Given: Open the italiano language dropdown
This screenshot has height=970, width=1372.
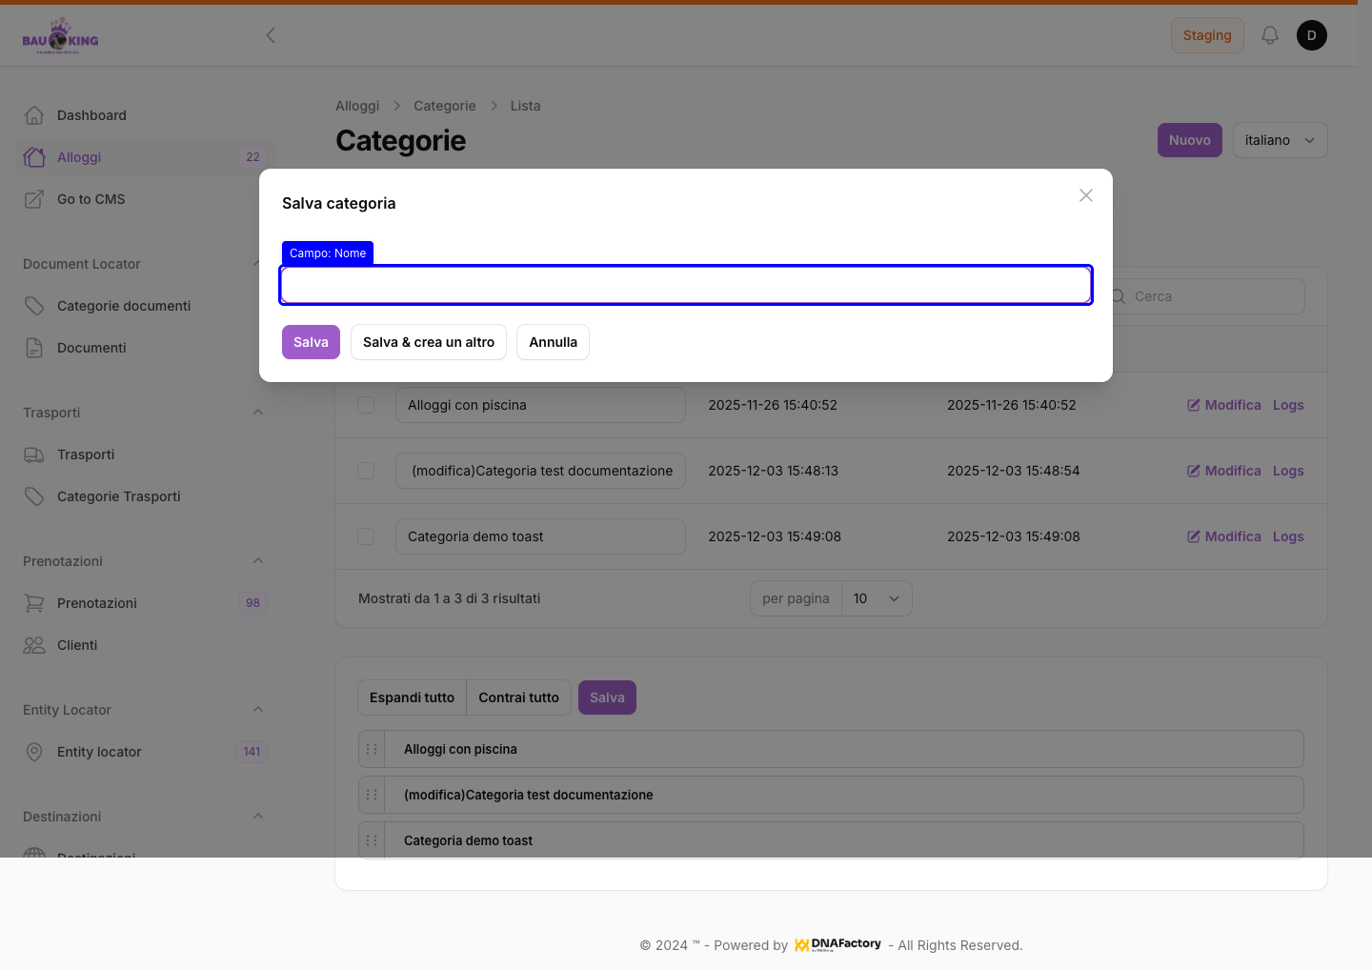Looking at the screenshot, I should [x=1279, y=140].
